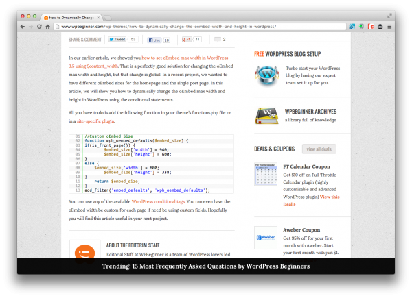
Task: Click the Tweet button
Action: [117, 39]
